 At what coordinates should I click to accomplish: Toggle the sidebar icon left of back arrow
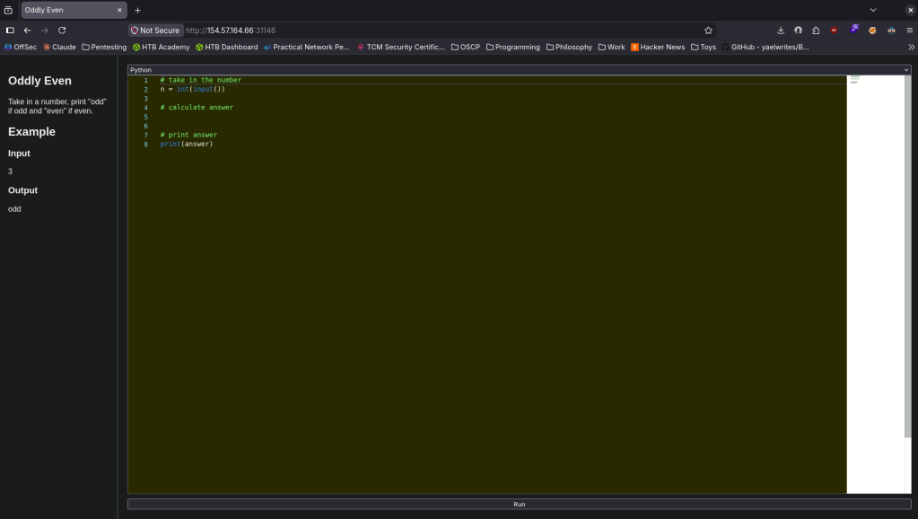pyautogui.click(x=10, y=30)
